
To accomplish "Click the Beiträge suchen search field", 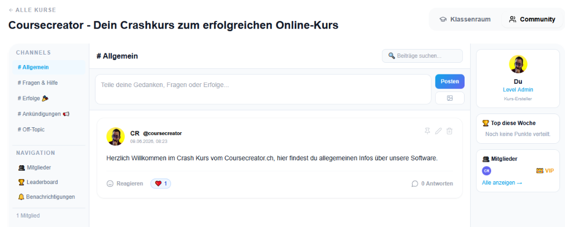I will pyautogui.click(x=422, y=56).
